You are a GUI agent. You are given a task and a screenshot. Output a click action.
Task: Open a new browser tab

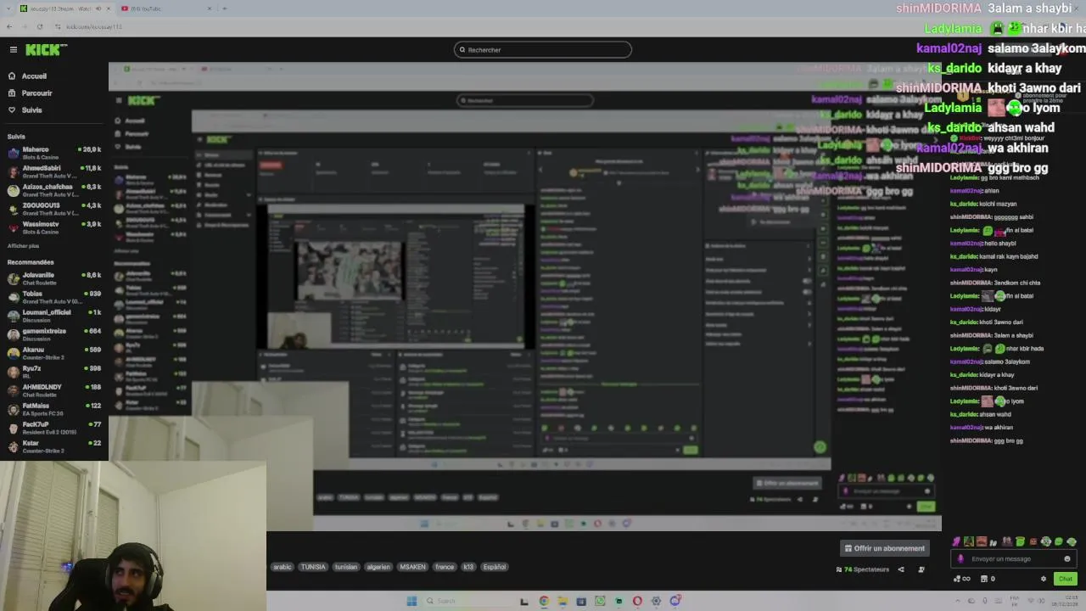coord(224,8)
